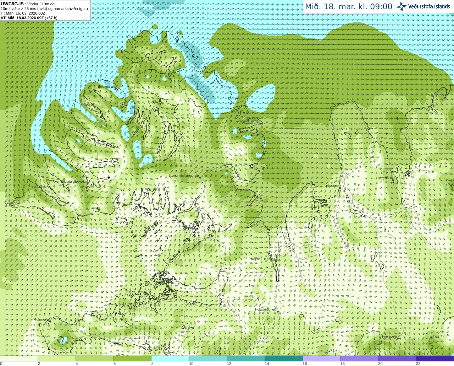Pick the 18–20 m/s purple legend swatch
This screenshot has width=454, height=366.
click(x=359, y=359)
